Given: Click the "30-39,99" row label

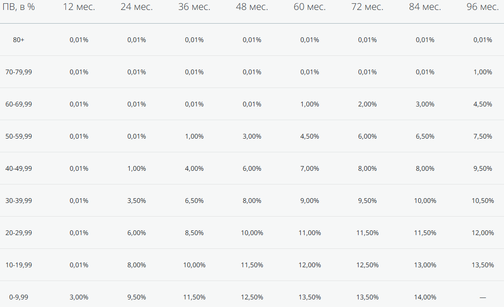Looking at the screenshot, I should 19,201.
